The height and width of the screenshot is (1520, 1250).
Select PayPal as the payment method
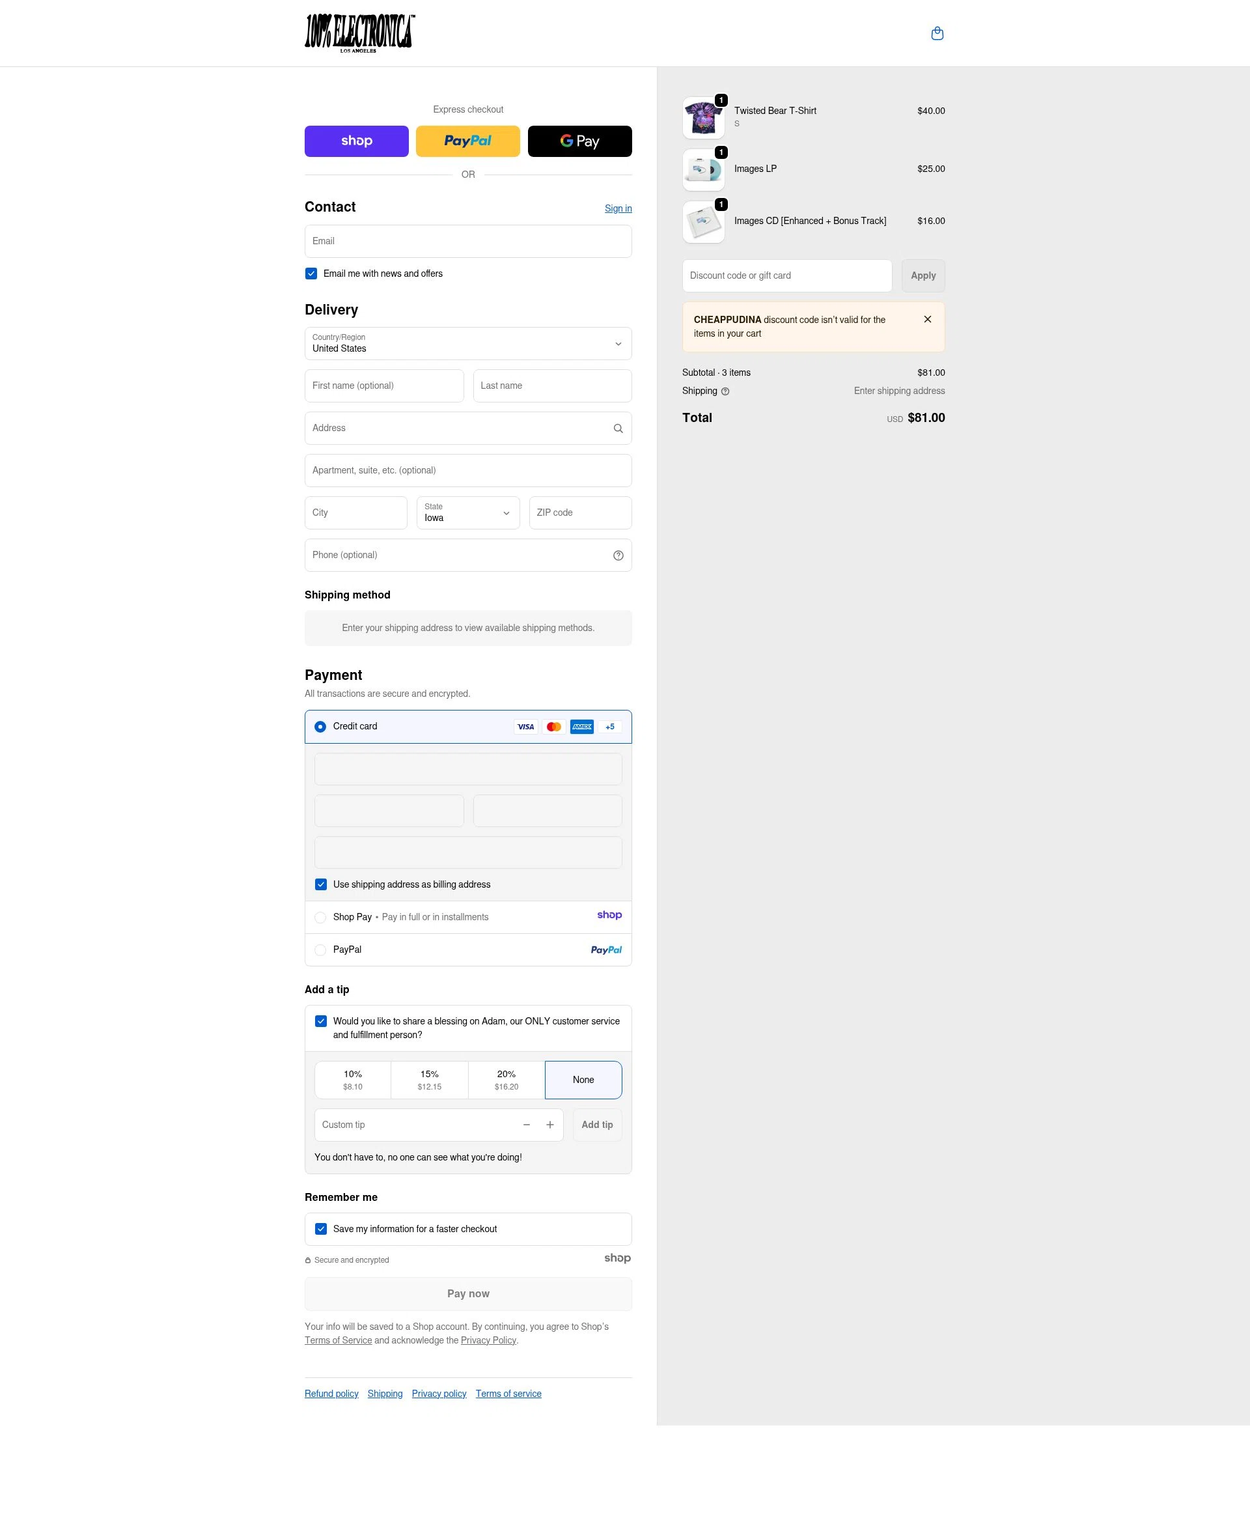[x=320, y=950]
